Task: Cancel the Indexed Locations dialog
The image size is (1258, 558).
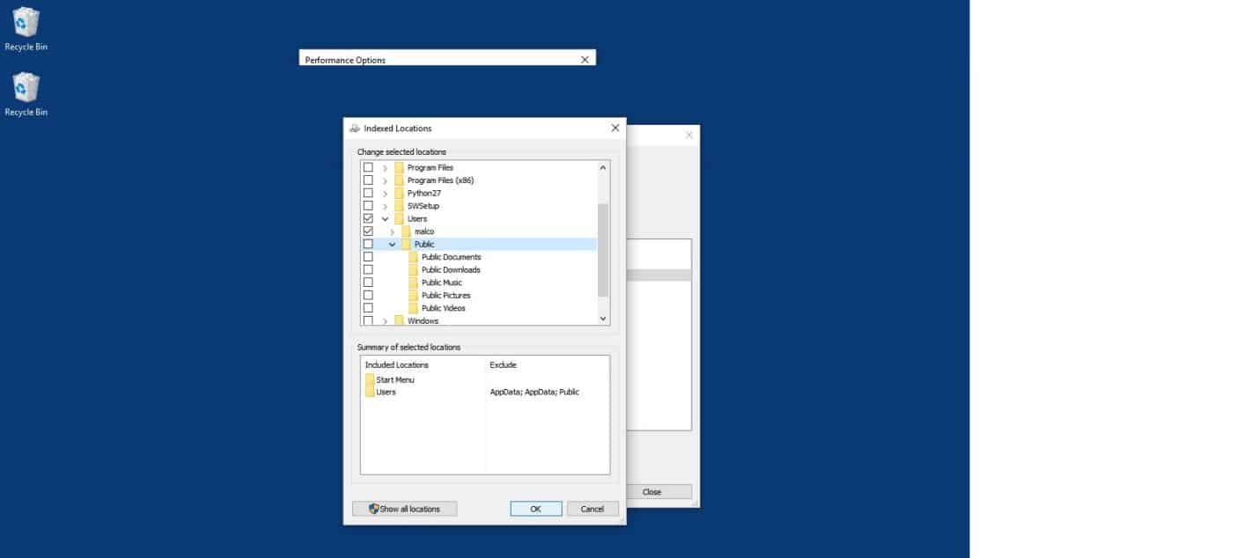Action: click(592, 509)
